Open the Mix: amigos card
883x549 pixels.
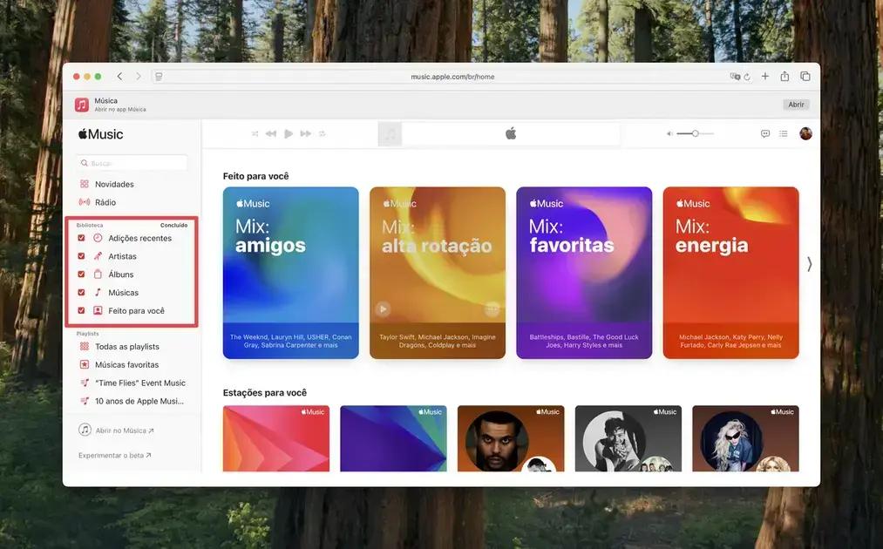(290, 273)
